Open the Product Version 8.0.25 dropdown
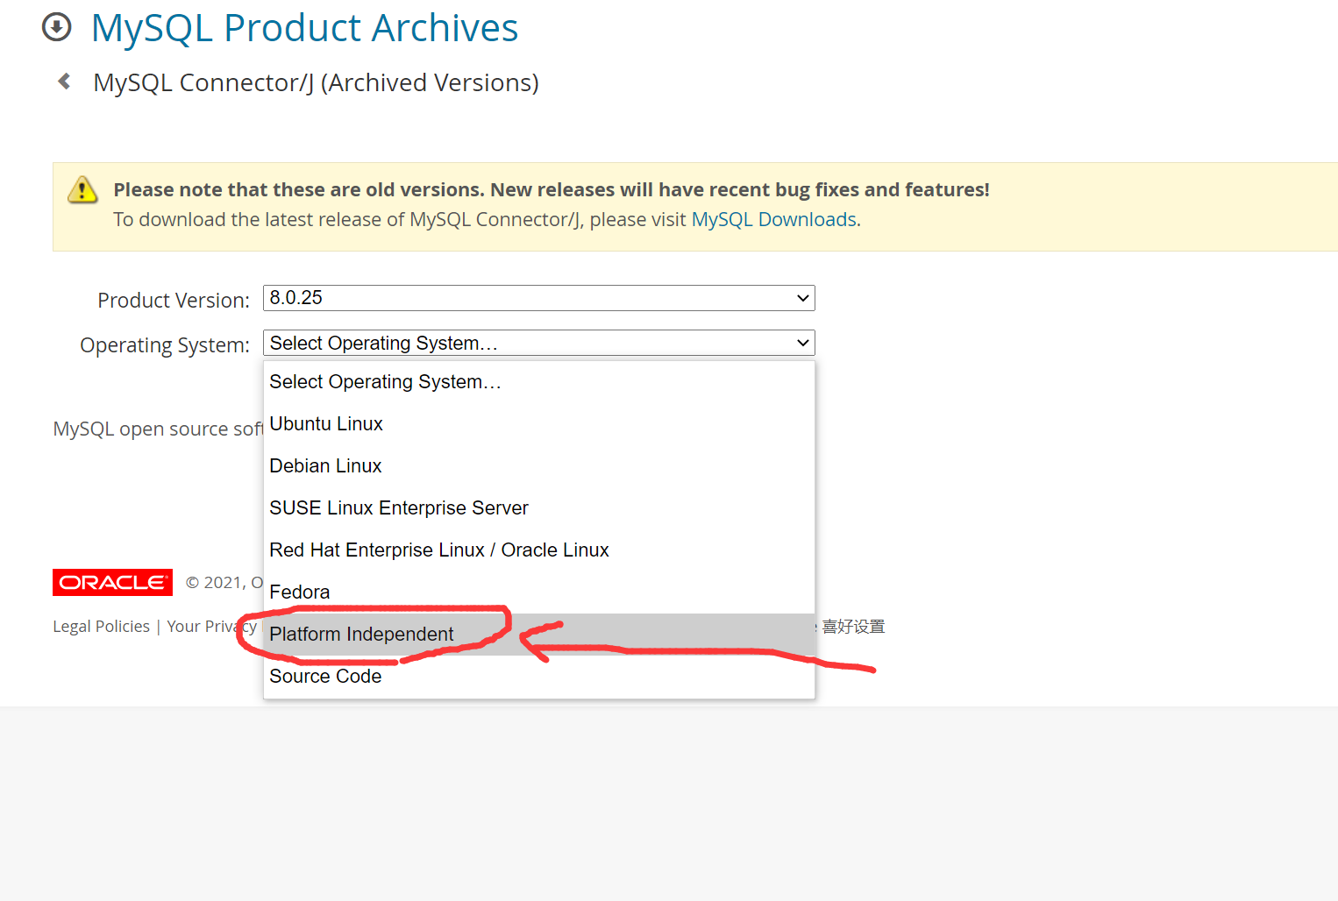Image resolution: width=1338 pixels, height=901 pixels. coord(538,298)
